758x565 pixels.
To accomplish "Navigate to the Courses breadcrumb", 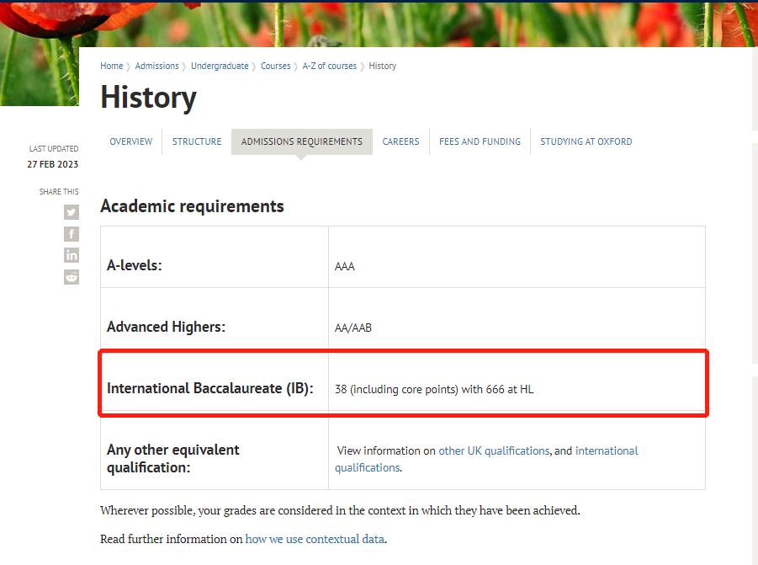I will pyautogui.click(x=276, y=66).
